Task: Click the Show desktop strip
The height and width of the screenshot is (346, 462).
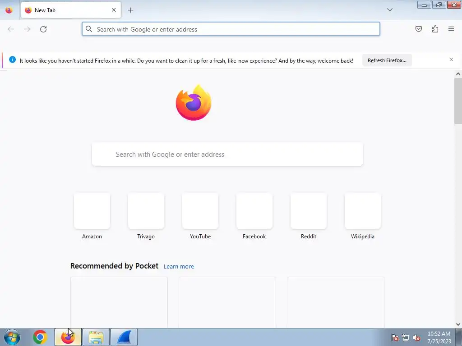Action: [459, 337]
